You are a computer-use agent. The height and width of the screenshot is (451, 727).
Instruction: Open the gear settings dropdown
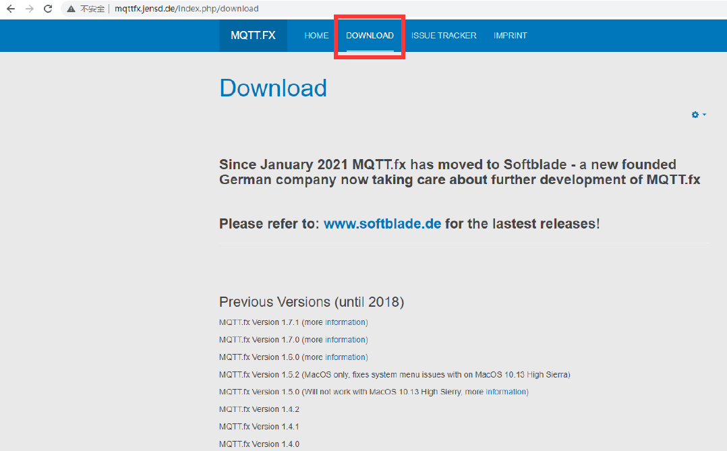(698, 115)
